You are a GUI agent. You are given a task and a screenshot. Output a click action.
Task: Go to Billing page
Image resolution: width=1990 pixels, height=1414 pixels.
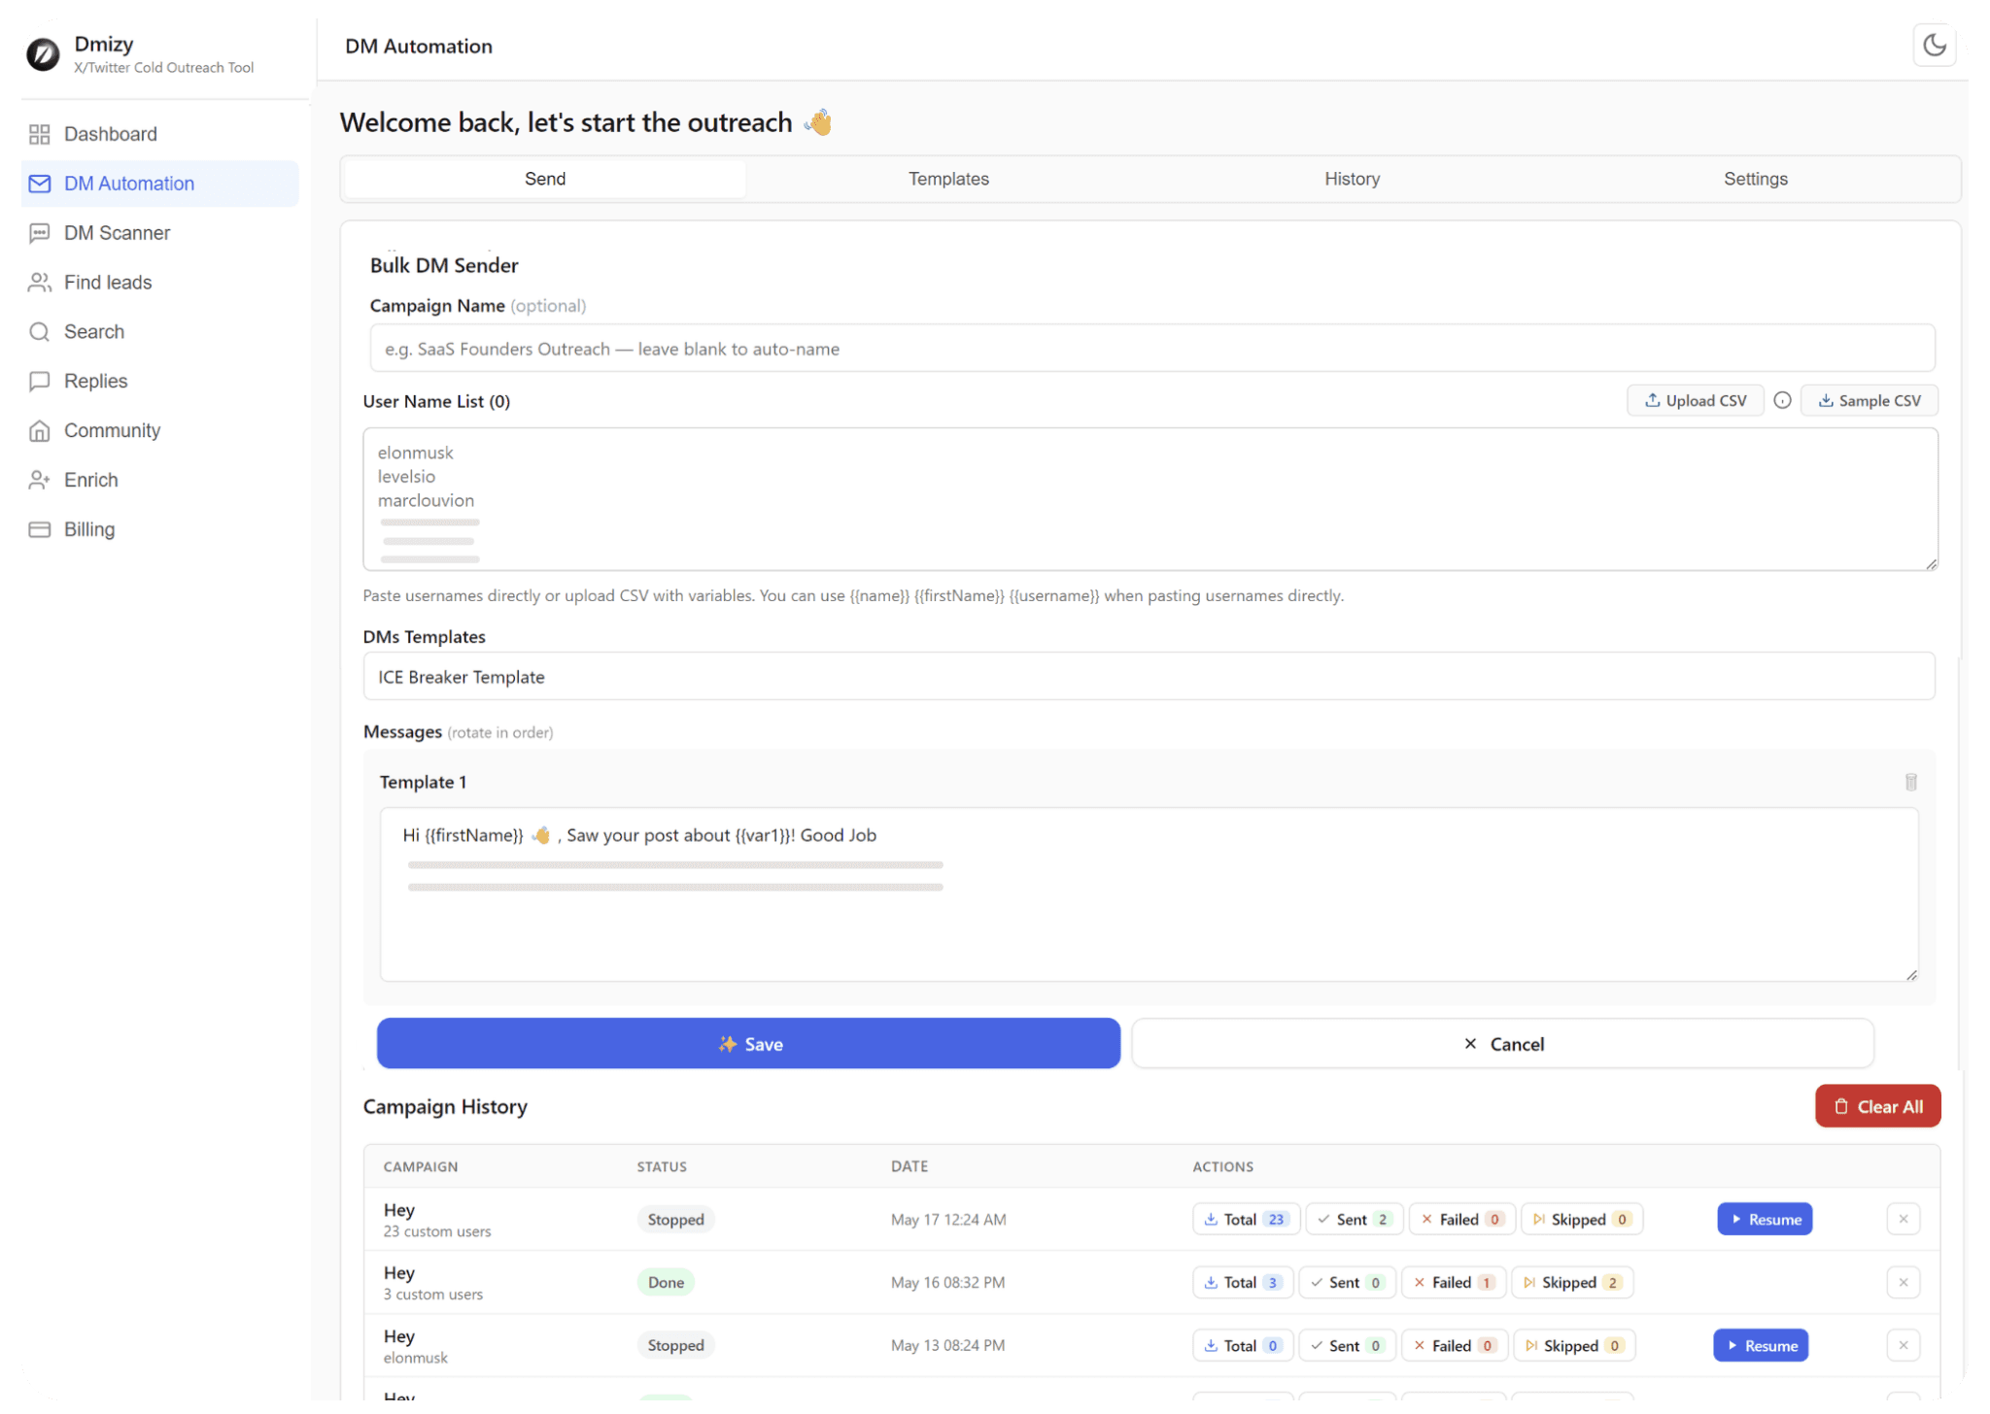click(x=160, y=530)
